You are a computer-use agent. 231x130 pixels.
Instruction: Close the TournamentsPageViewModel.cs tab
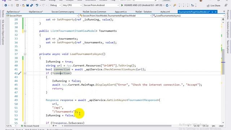pyautogui.click(x=216, y=12)
